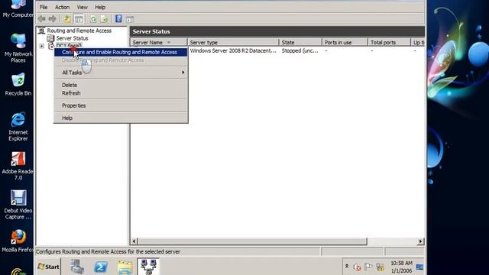Sort by the Ports in use column header
Image resolution: width=489 pixels, height=275 pixels.
tap(345, 43)
